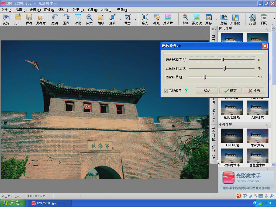The image size is (276, 207).
Task: Click the 旋转 rotate icon
Action: (112, 19)
